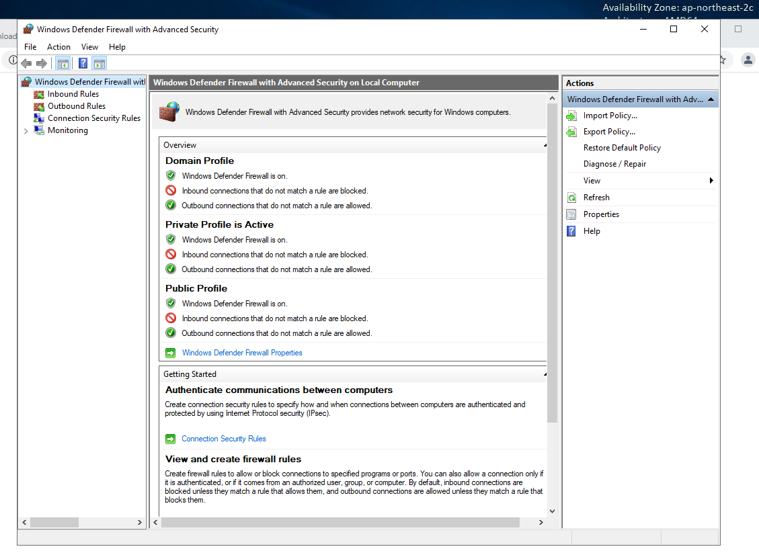The width and height of the screenshot is (759, 559).
Task: Click the center pane scroll up arrow
Action: pos(553,98)
